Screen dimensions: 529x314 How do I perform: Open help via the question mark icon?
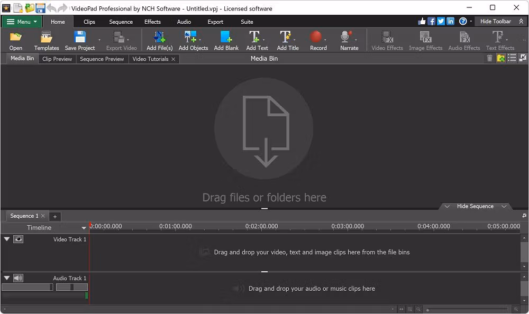(463, 21)
